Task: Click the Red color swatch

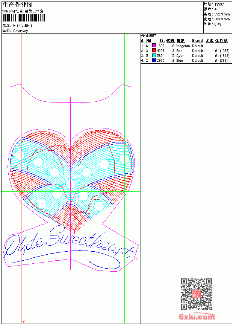Action: click(154, 50)
